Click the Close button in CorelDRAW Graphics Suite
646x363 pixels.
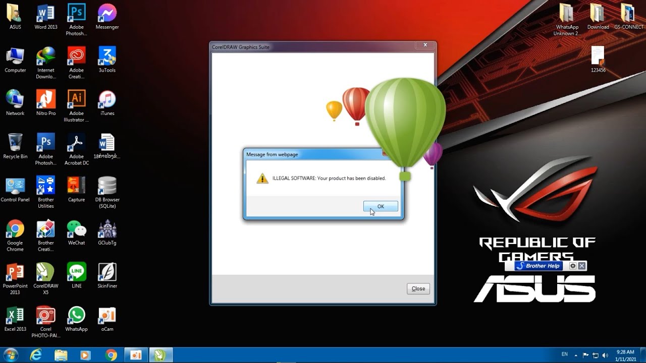click(x=418, y=288)
